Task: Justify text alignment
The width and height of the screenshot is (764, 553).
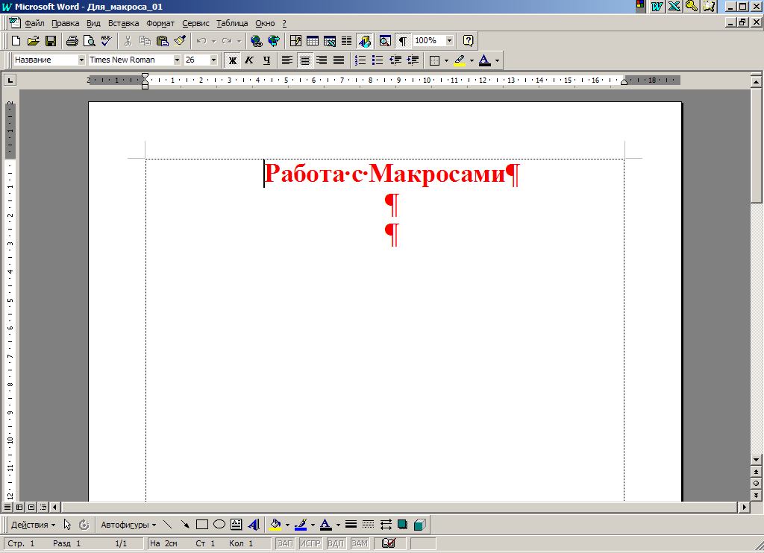Action: [x=339, y=60]
